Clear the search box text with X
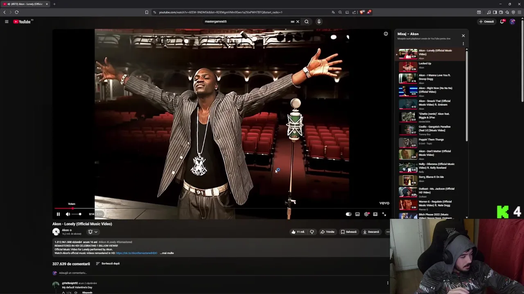The height and width of the screenshot is (294, 524). point(298,22)
